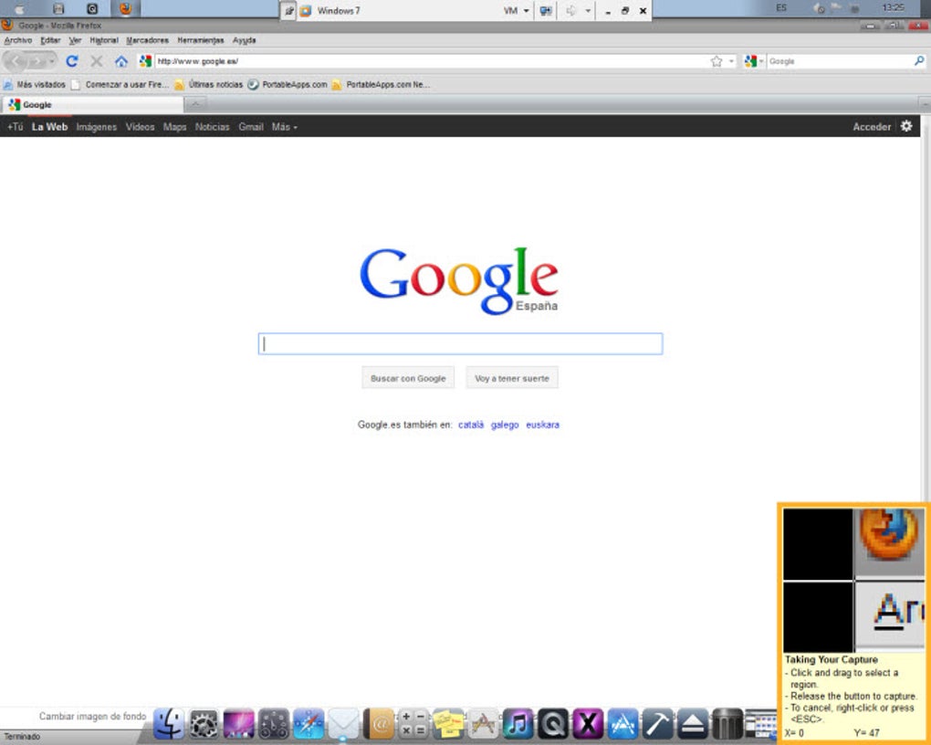
Task: Open System Preferences gear in the dock
Action: pos(204,724)
